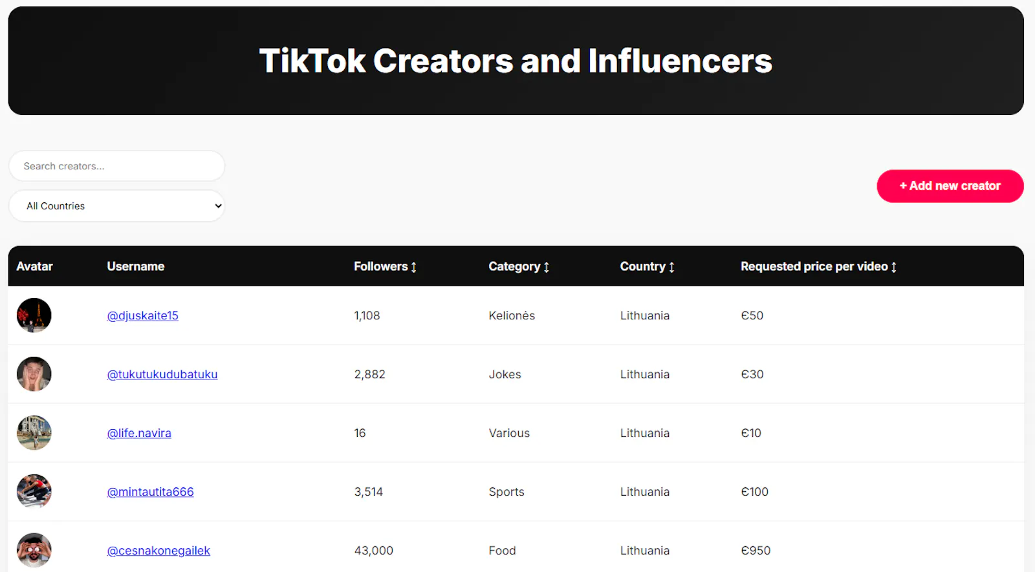
Task: Open the @mintautita666 profile link
Action: tap(150, 492)
